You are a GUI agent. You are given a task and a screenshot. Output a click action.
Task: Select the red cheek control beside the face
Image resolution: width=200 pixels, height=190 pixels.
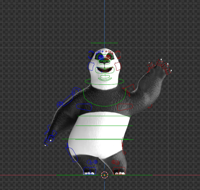[x=118, y=66]
